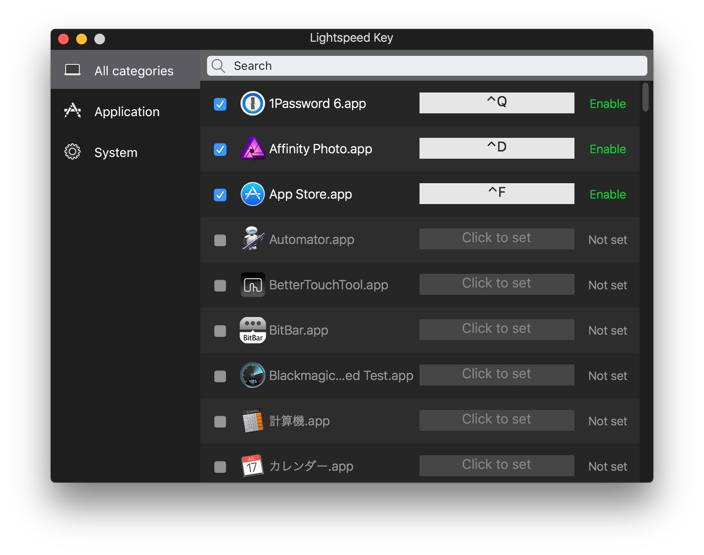Check the 計算機.app checkbox

coord(220,422)
